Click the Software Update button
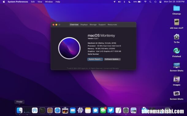This screenshot has width=187, height=116. [112, 59]
